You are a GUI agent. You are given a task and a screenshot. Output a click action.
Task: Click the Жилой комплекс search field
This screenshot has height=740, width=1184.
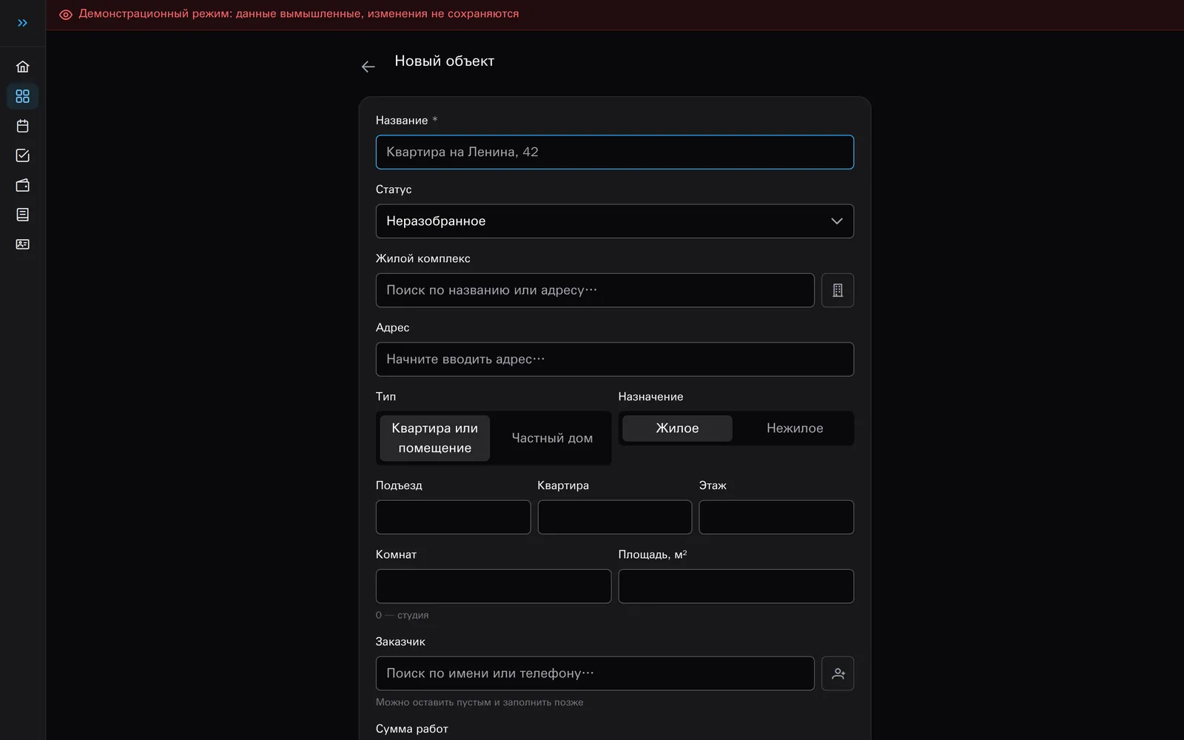click(595, 290)
